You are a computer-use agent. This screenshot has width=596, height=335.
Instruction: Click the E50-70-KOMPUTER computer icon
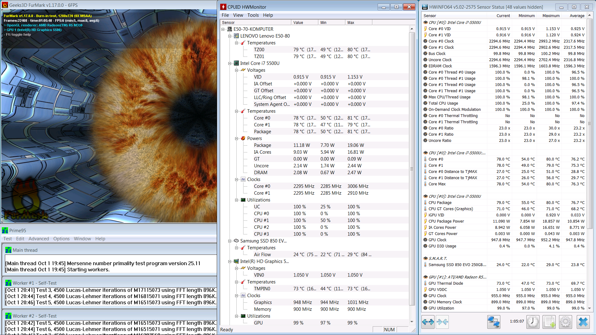[x=230, y=29]
